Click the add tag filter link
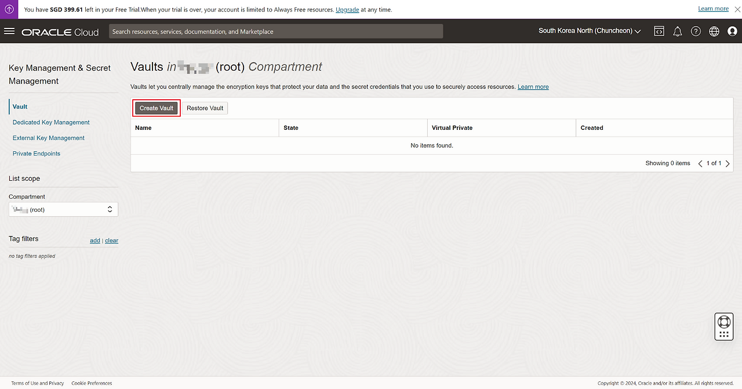This screenshot has height=389, width=742. (x=94, y=241)
